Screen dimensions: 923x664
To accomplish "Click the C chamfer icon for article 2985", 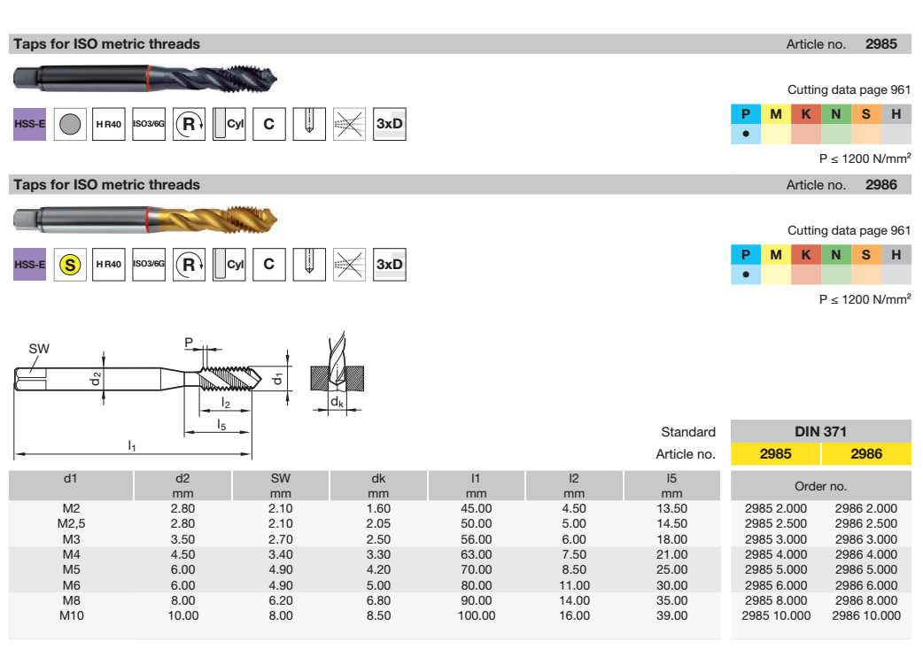I will point(269,124).
